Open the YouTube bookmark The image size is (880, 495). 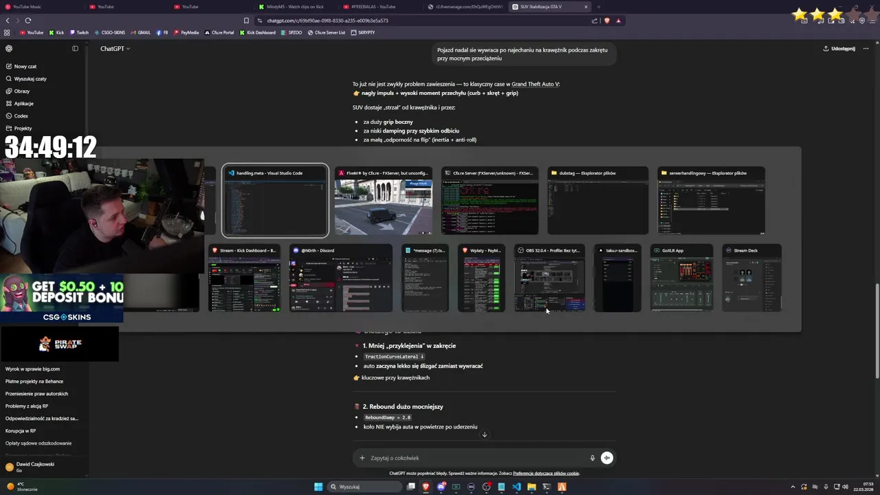[32, 32]
